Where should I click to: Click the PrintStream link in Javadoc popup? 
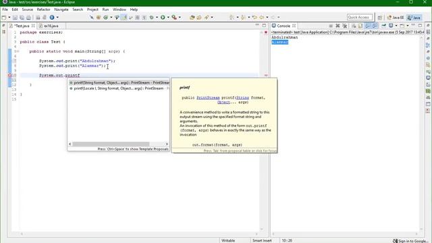coord(208,98)
